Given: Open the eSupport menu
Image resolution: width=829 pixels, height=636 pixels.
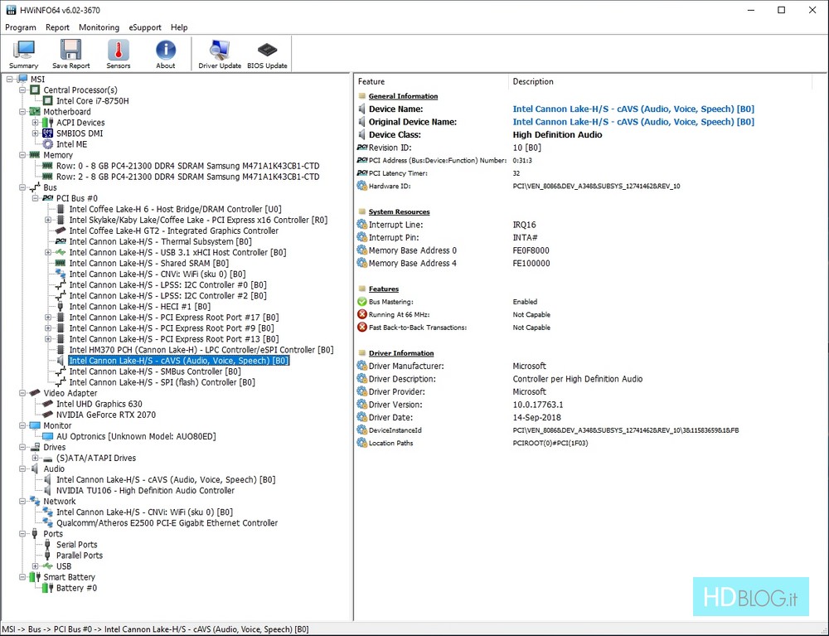Looking at the screenshot, I should point(145,27).
